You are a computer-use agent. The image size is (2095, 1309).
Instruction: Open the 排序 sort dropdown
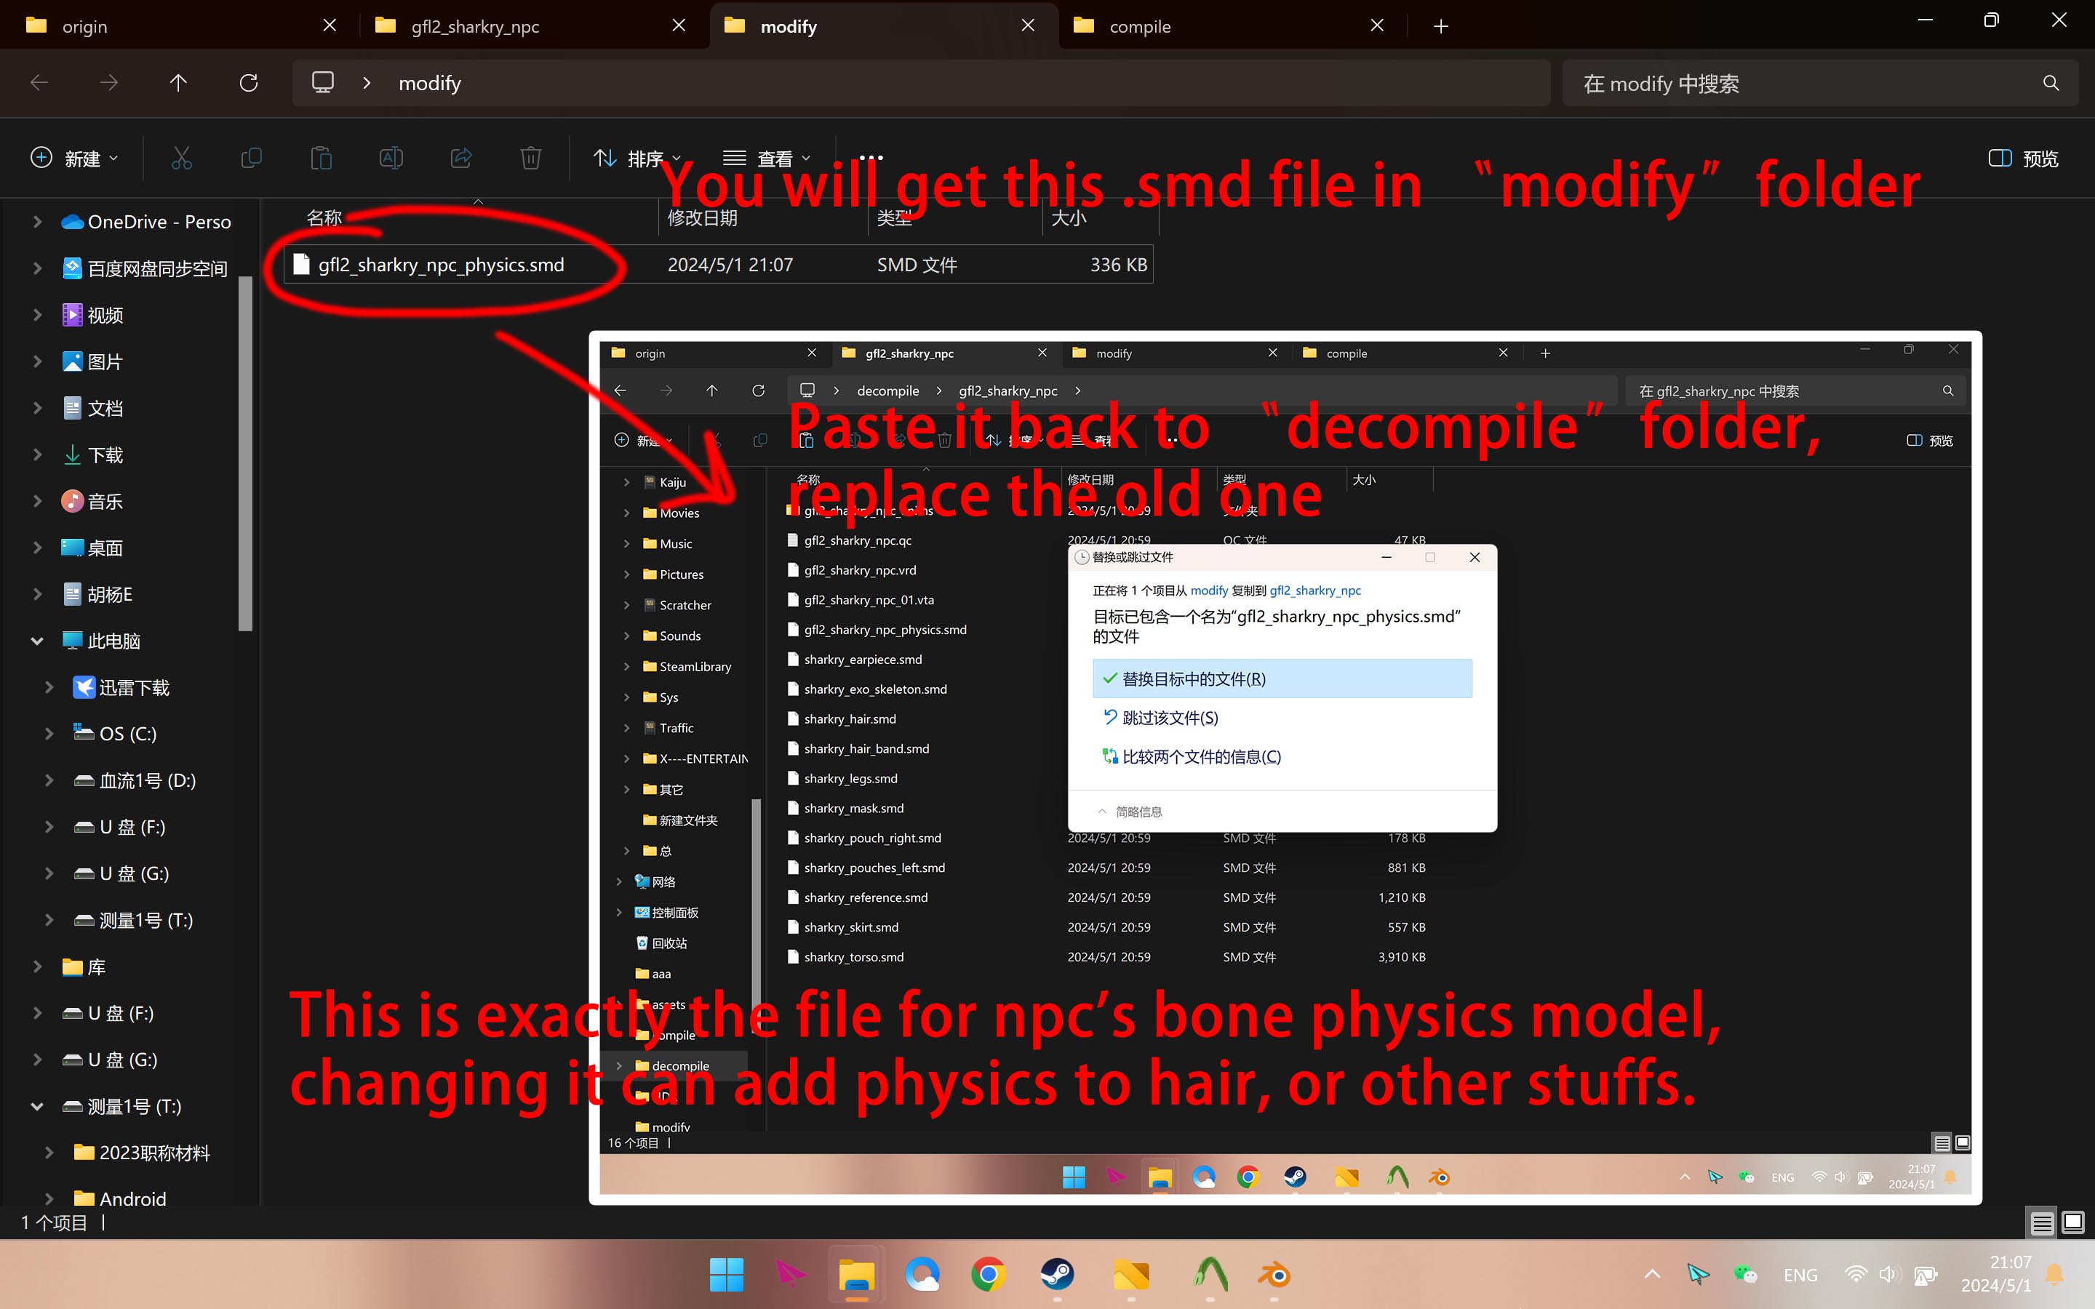click(637, 159)
